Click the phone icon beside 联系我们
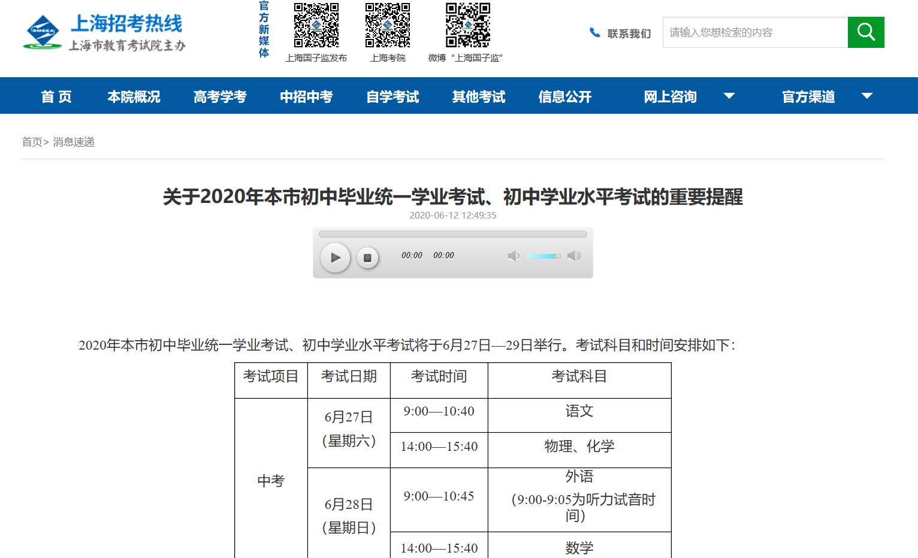The height and width of the screenshot is (558, 918). click(x=594, y=33)
